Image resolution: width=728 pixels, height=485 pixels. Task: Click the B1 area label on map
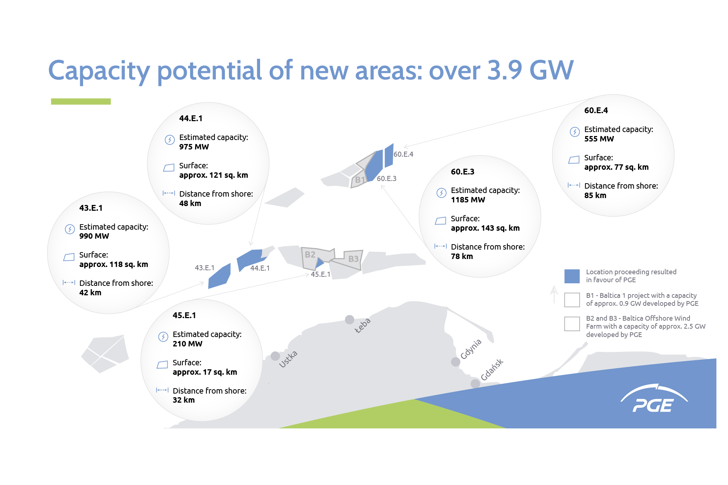click(x=360, y=180)
